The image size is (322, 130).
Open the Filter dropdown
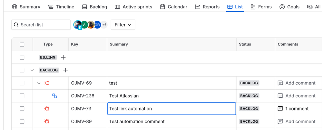[x=123, y=25]
